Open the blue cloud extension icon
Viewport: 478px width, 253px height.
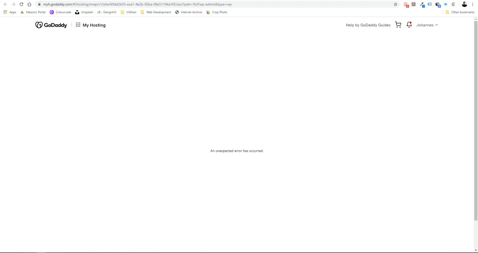click(446, 4)
